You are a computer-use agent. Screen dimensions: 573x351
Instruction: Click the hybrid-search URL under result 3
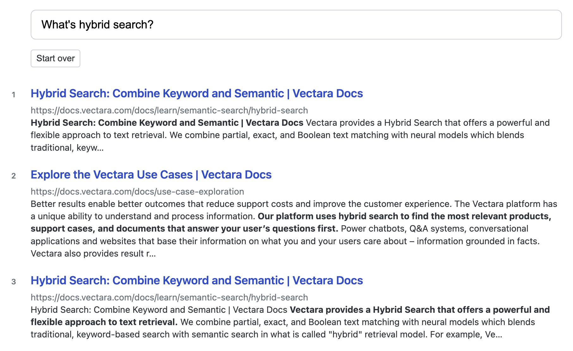pos(169,297)
